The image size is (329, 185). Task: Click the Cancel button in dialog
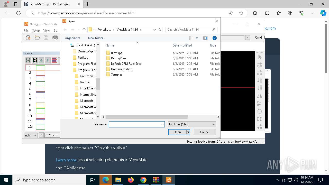[x=205, y=132]
